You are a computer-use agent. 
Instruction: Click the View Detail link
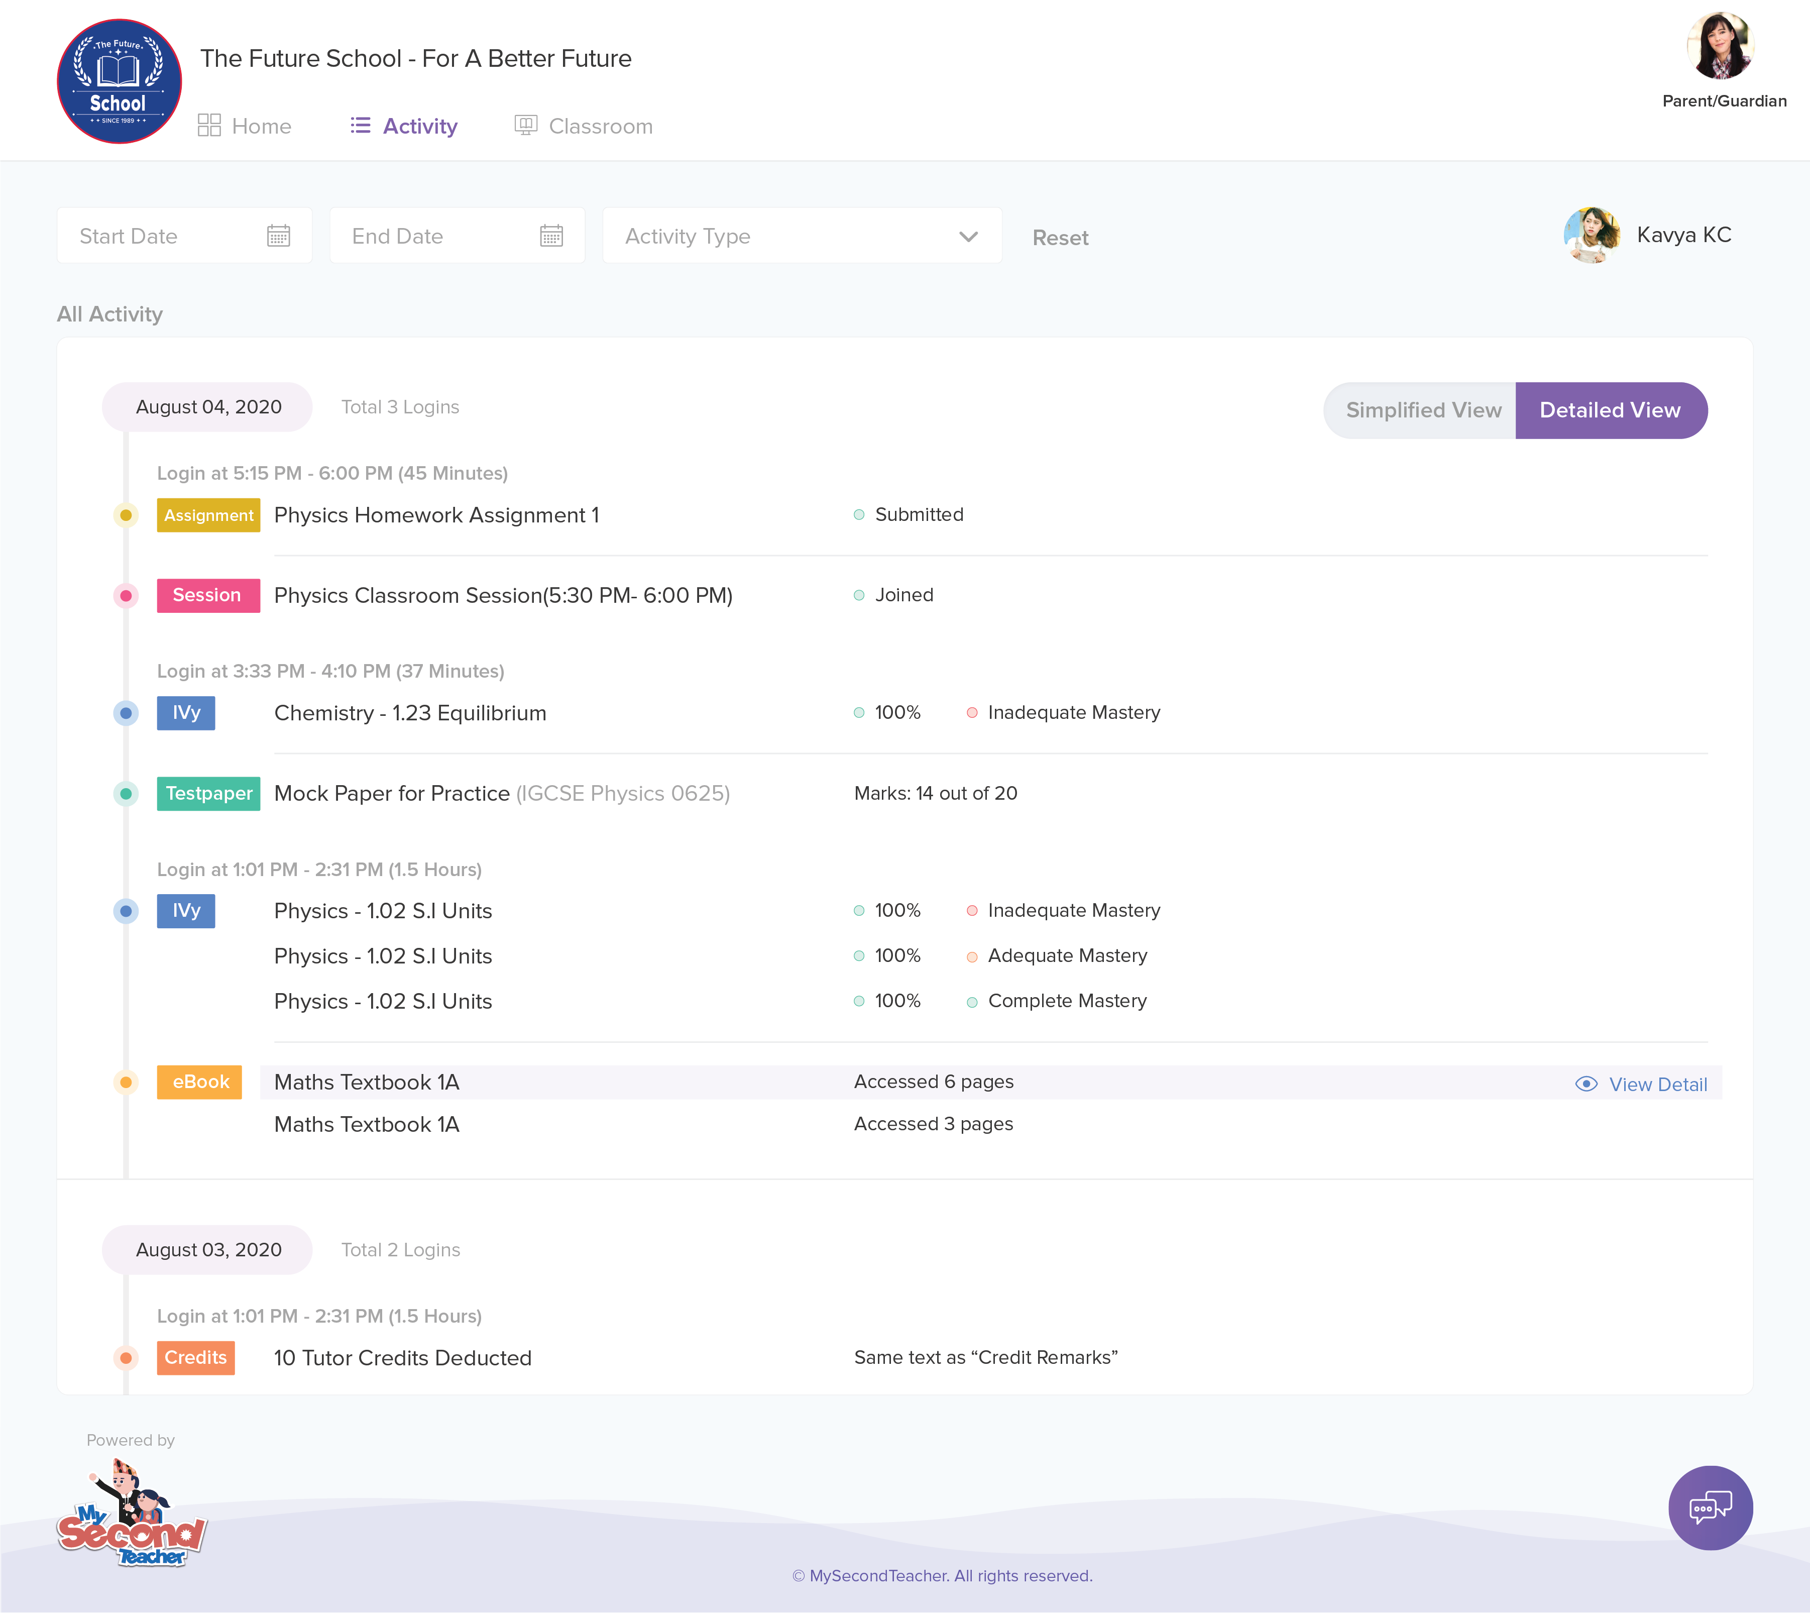pyautogui.click(x=1642, y=1084)
